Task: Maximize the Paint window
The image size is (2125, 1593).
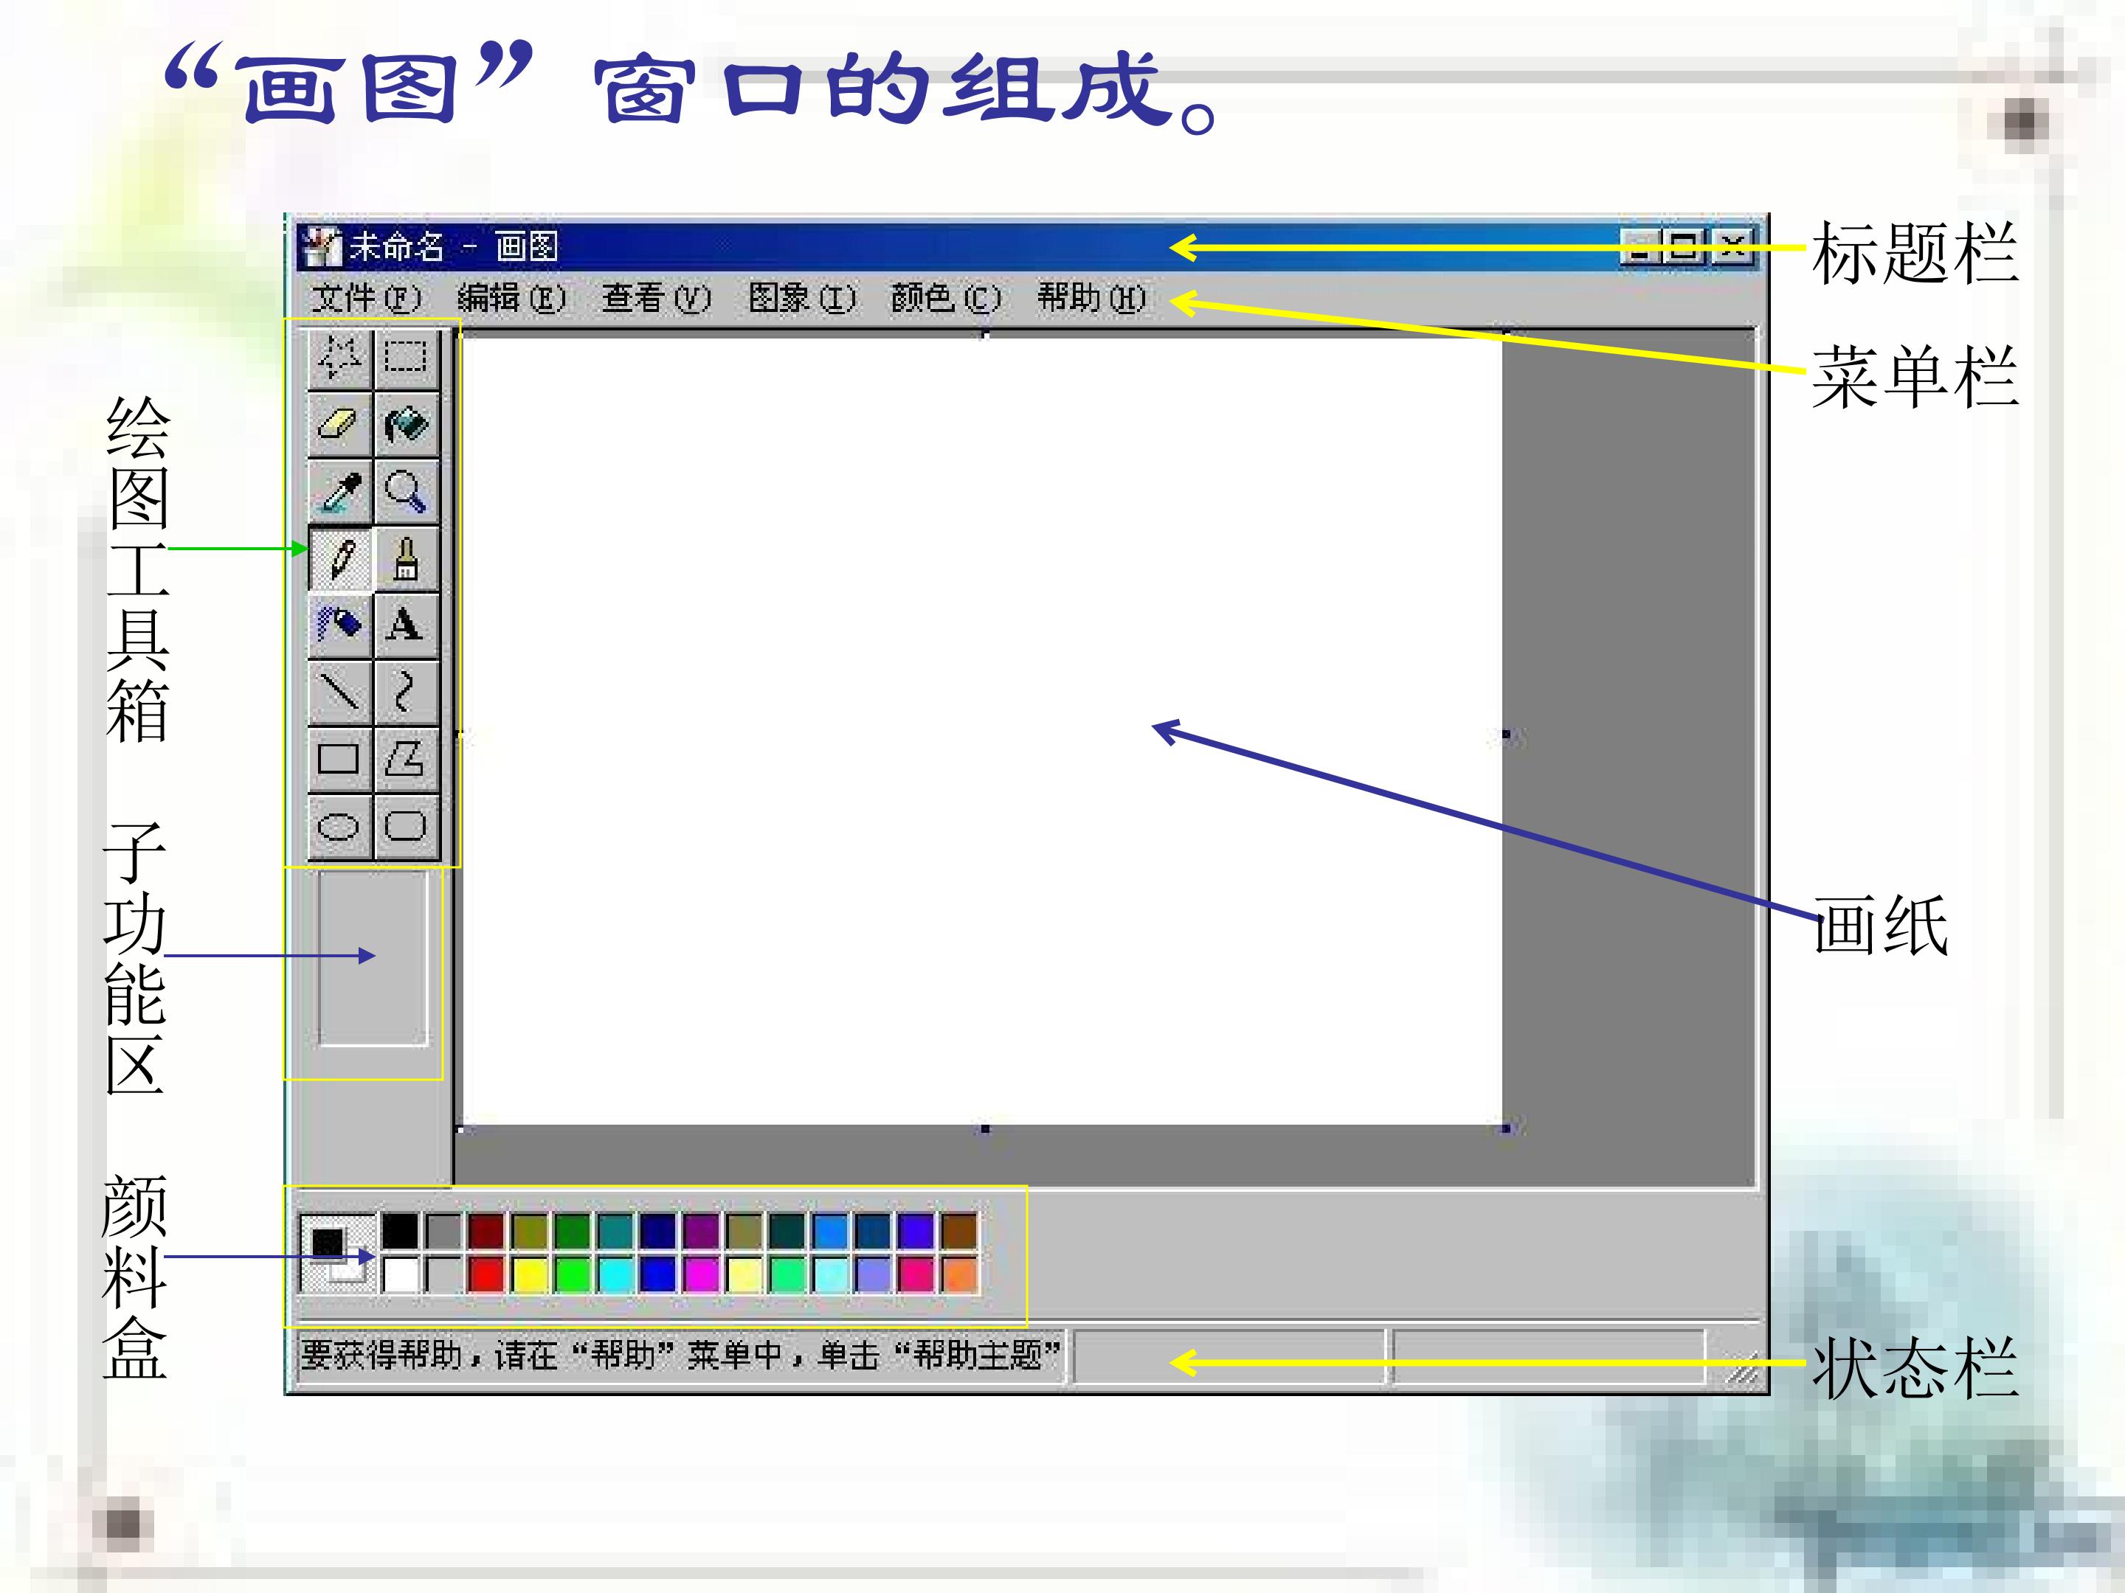Action: pyautogui.click(x=1683, y=247)
